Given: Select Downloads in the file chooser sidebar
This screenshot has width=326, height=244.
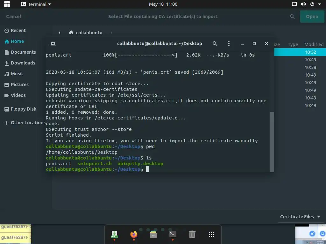Looking at the screenshot, I should pos(20,63).
